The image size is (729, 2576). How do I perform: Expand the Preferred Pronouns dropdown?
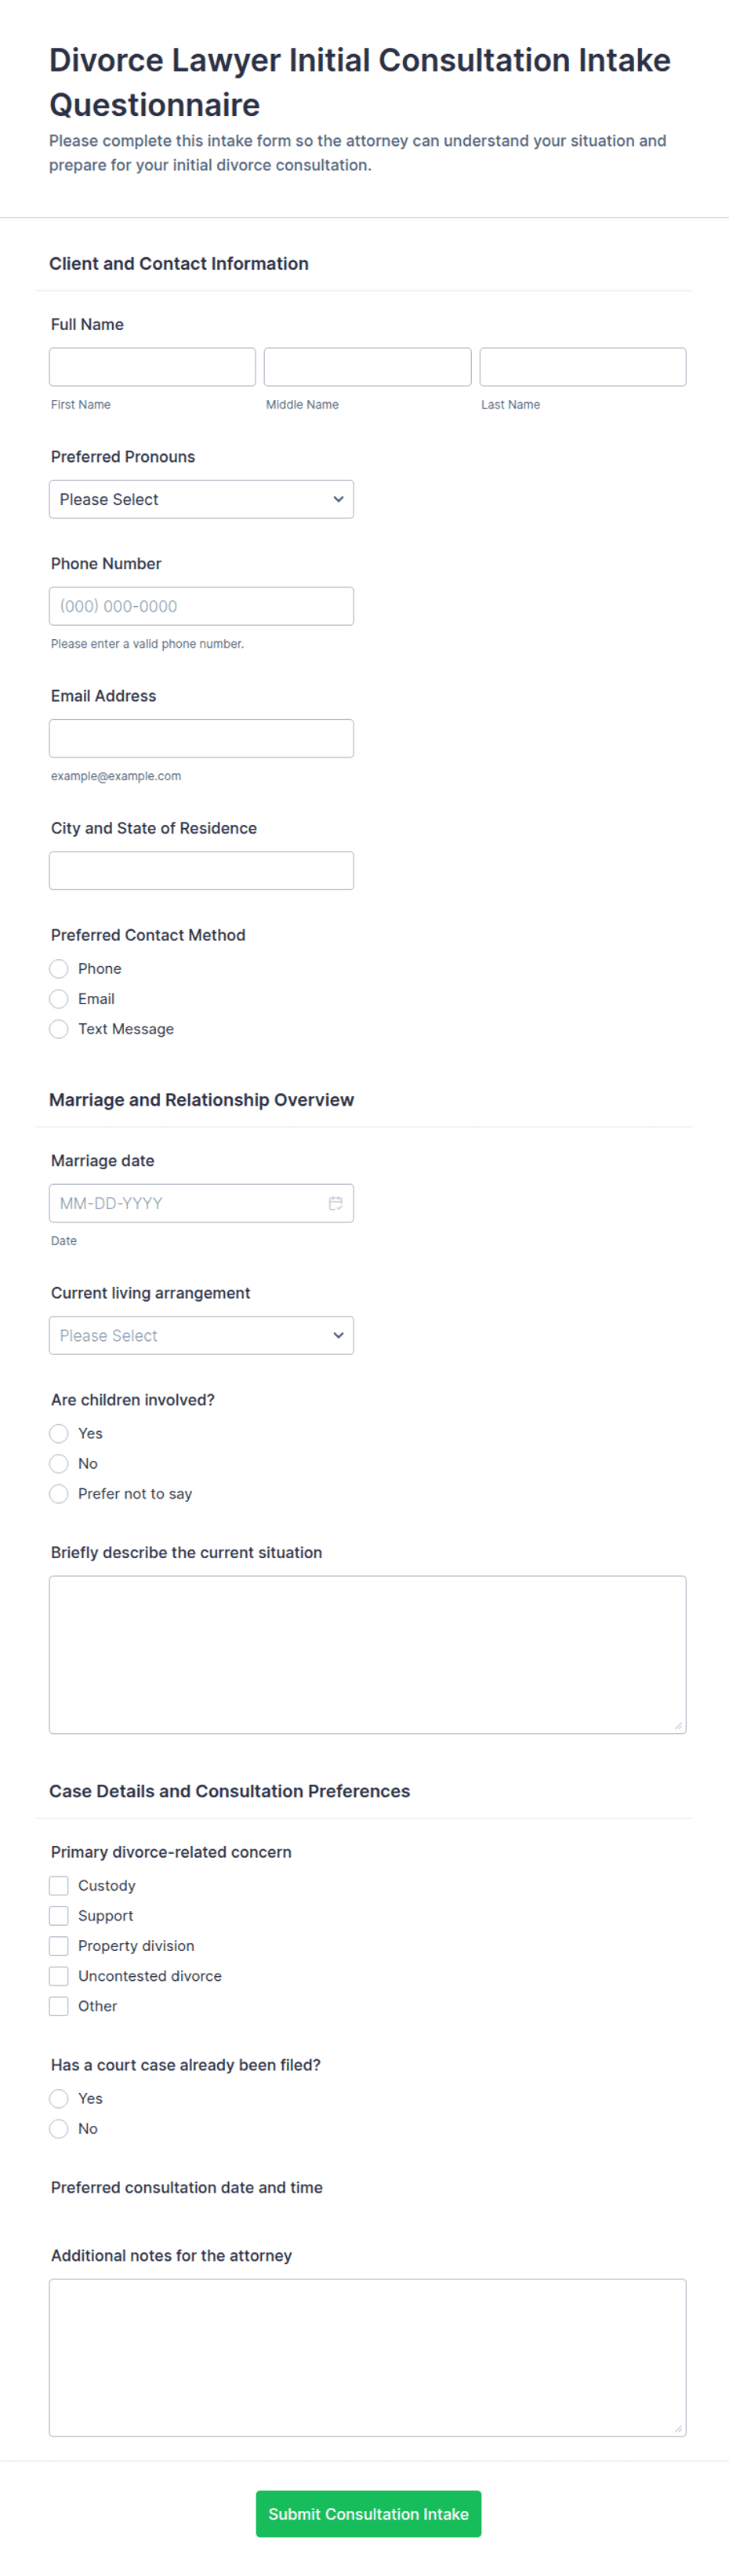pos(201,499)
